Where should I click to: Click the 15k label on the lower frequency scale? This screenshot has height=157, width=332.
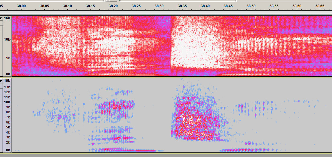7,81
